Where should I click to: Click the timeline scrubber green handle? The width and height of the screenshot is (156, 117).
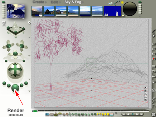[35, 111]
